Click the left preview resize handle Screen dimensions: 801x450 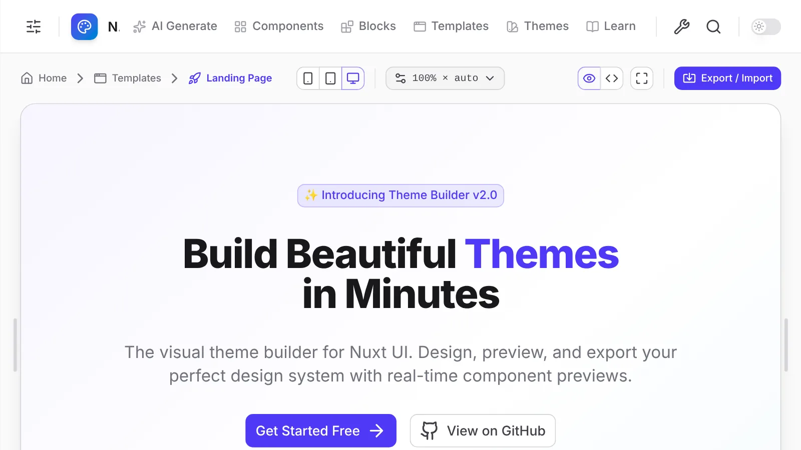click(15, 345)
